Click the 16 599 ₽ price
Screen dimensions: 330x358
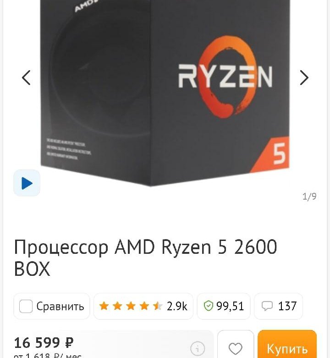(x=44, y=343)
